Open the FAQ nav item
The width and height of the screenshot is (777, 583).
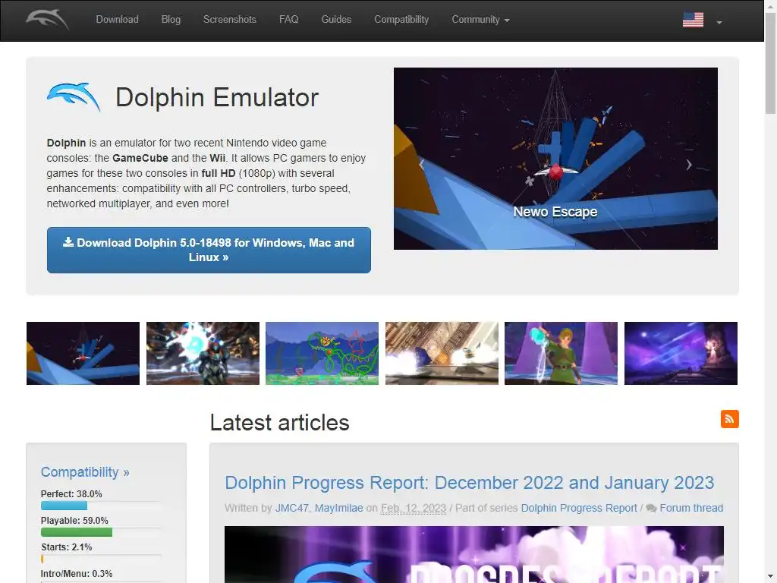288,19
